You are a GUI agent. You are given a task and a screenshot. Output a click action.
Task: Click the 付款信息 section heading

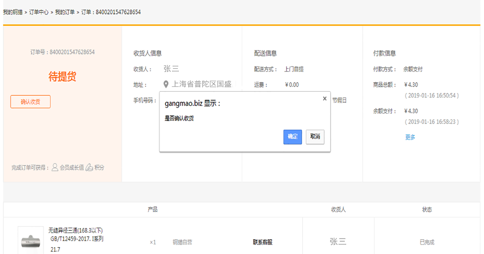384,53
